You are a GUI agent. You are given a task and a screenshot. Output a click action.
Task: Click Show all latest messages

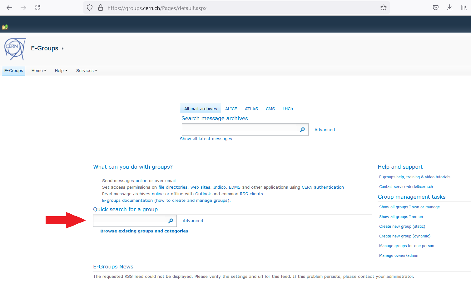(x=206, y=139)
